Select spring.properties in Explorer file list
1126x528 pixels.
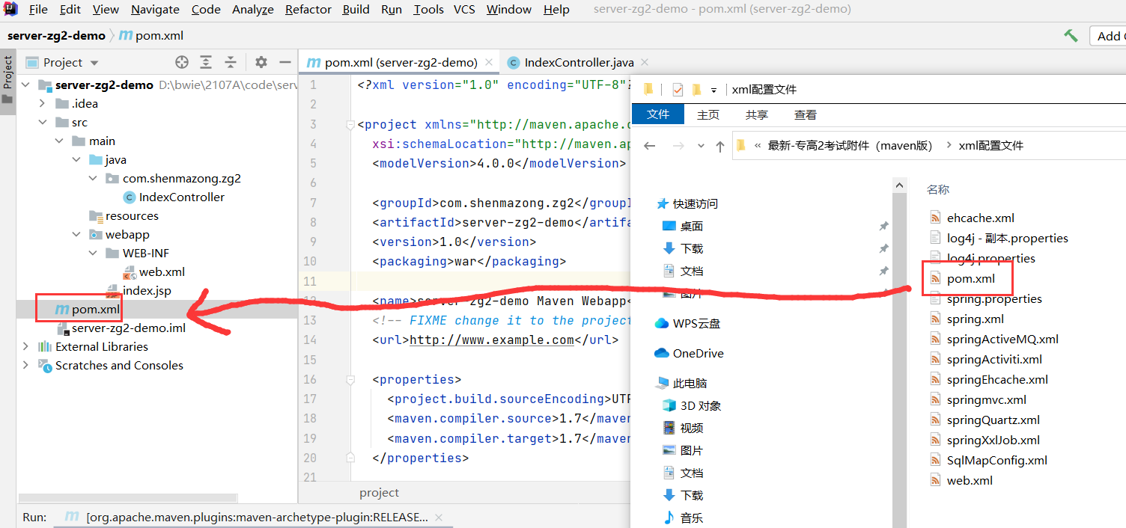994,298
